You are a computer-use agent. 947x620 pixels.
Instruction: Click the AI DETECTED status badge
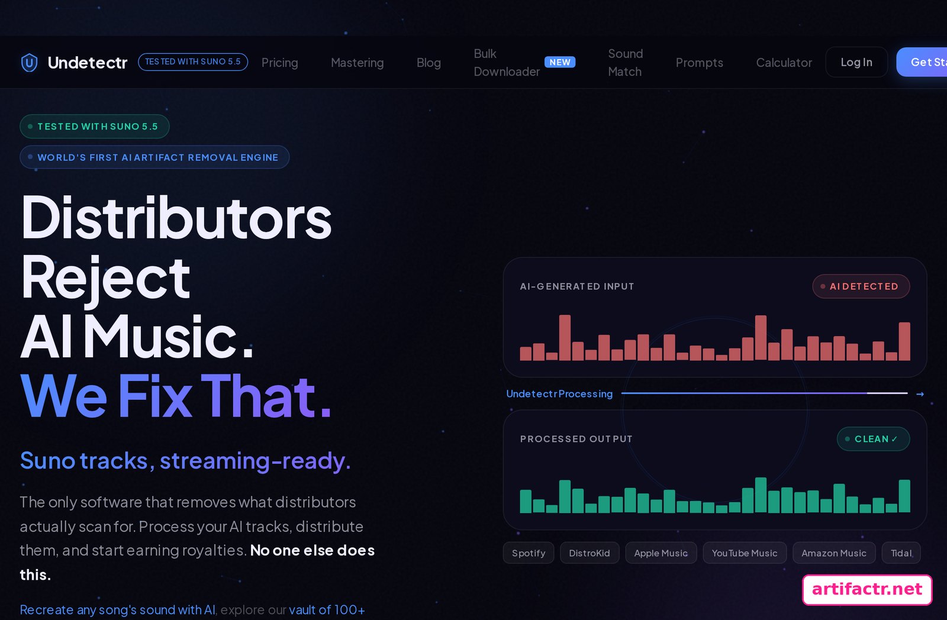[861, 286]
